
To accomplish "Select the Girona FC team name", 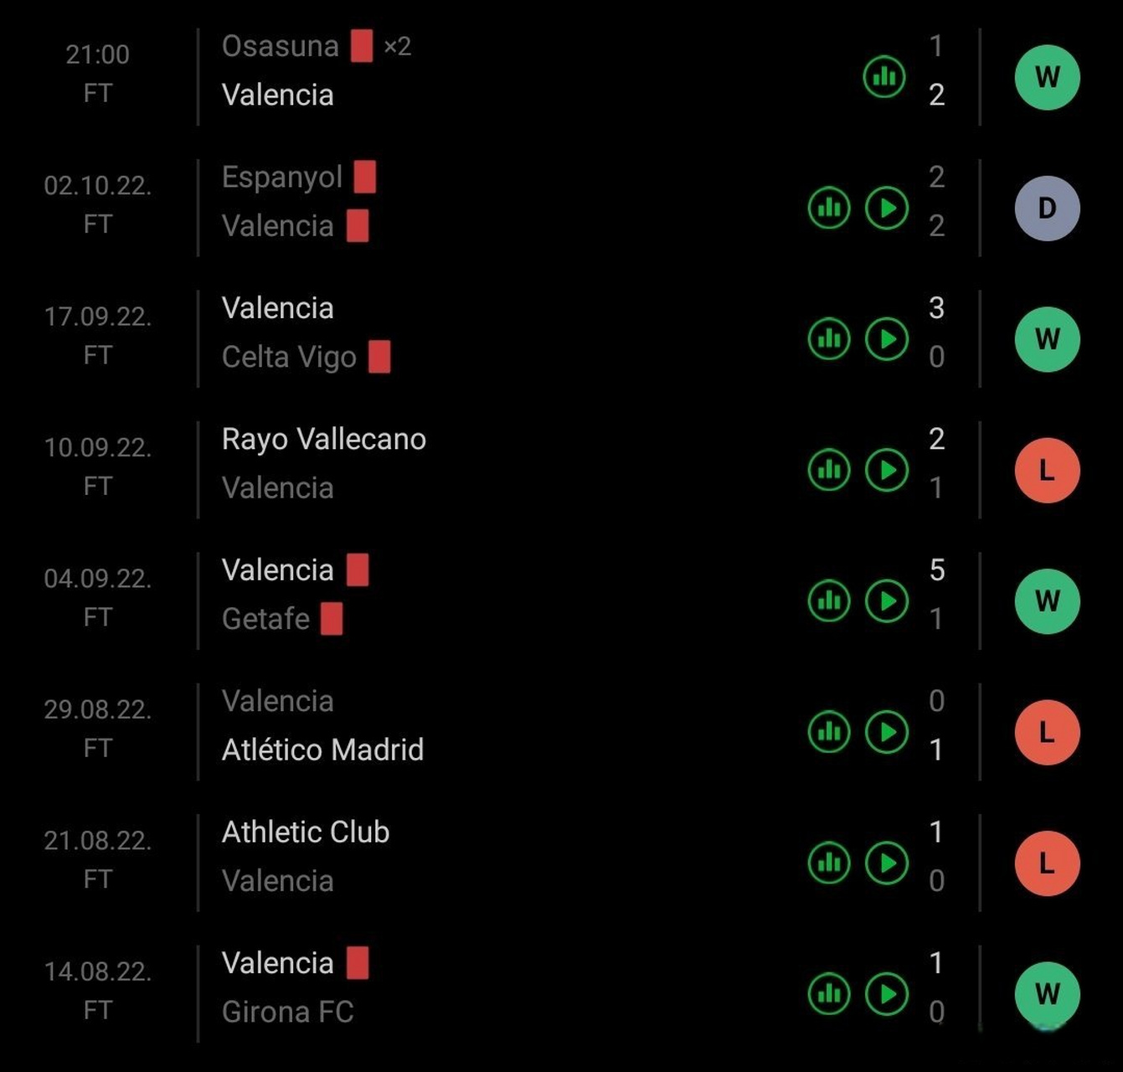I will [287, 1012].
